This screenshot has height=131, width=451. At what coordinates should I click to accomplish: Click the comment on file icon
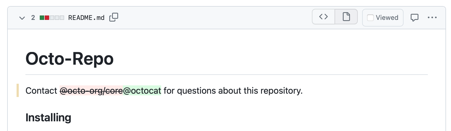414,18
